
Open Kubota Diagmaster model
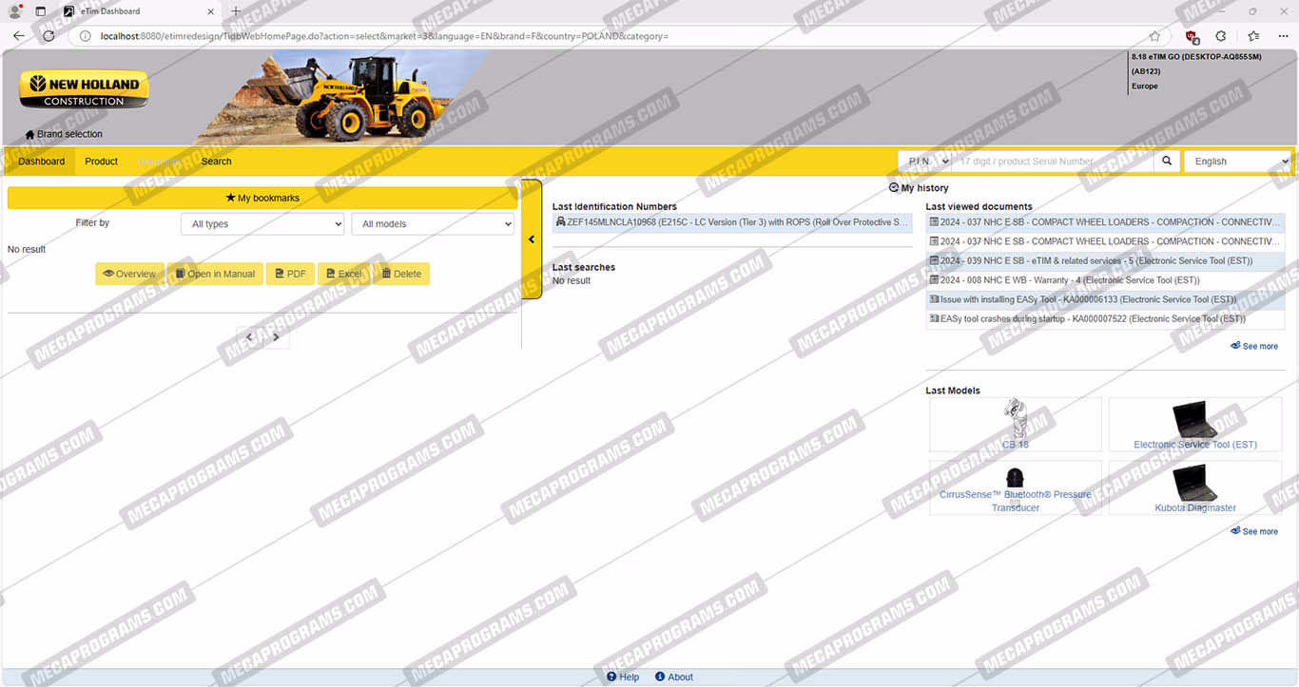pos(1195,488)
